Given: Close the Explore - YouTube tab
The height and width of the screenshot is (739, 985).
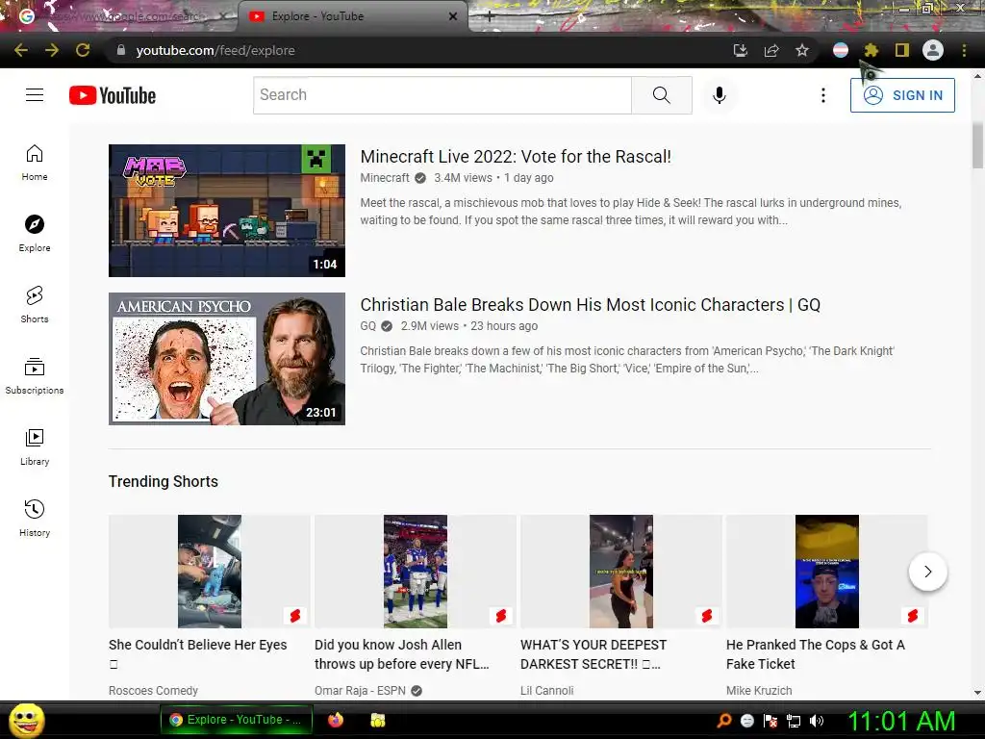Looking at the screenshot, I should point(453,16).
